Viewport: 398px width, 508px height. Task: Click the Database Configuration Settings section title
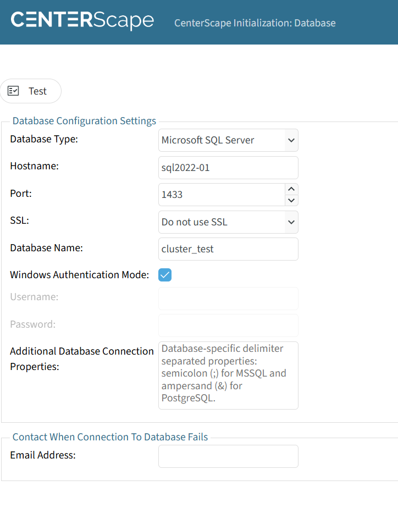84,121
